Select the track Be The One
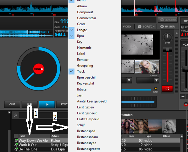This screenshot has height=152, width=188. tap(28, 149)
